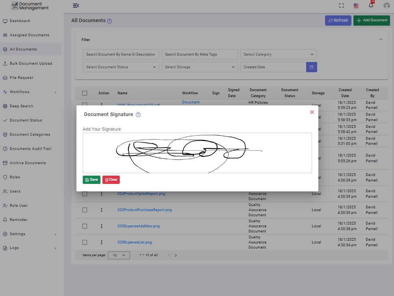Open Bulk Document Upload page
The image size is (394, 296).
coord(31,64)
